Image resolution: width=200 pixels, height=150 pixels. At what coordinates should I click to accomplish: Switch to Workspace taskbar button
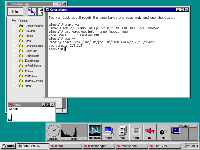131,146
